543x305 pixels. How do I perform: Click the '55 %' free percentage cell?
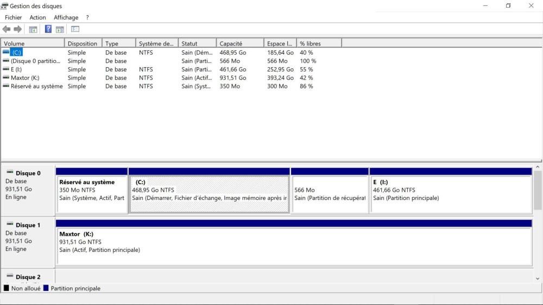tap(306, 69)
